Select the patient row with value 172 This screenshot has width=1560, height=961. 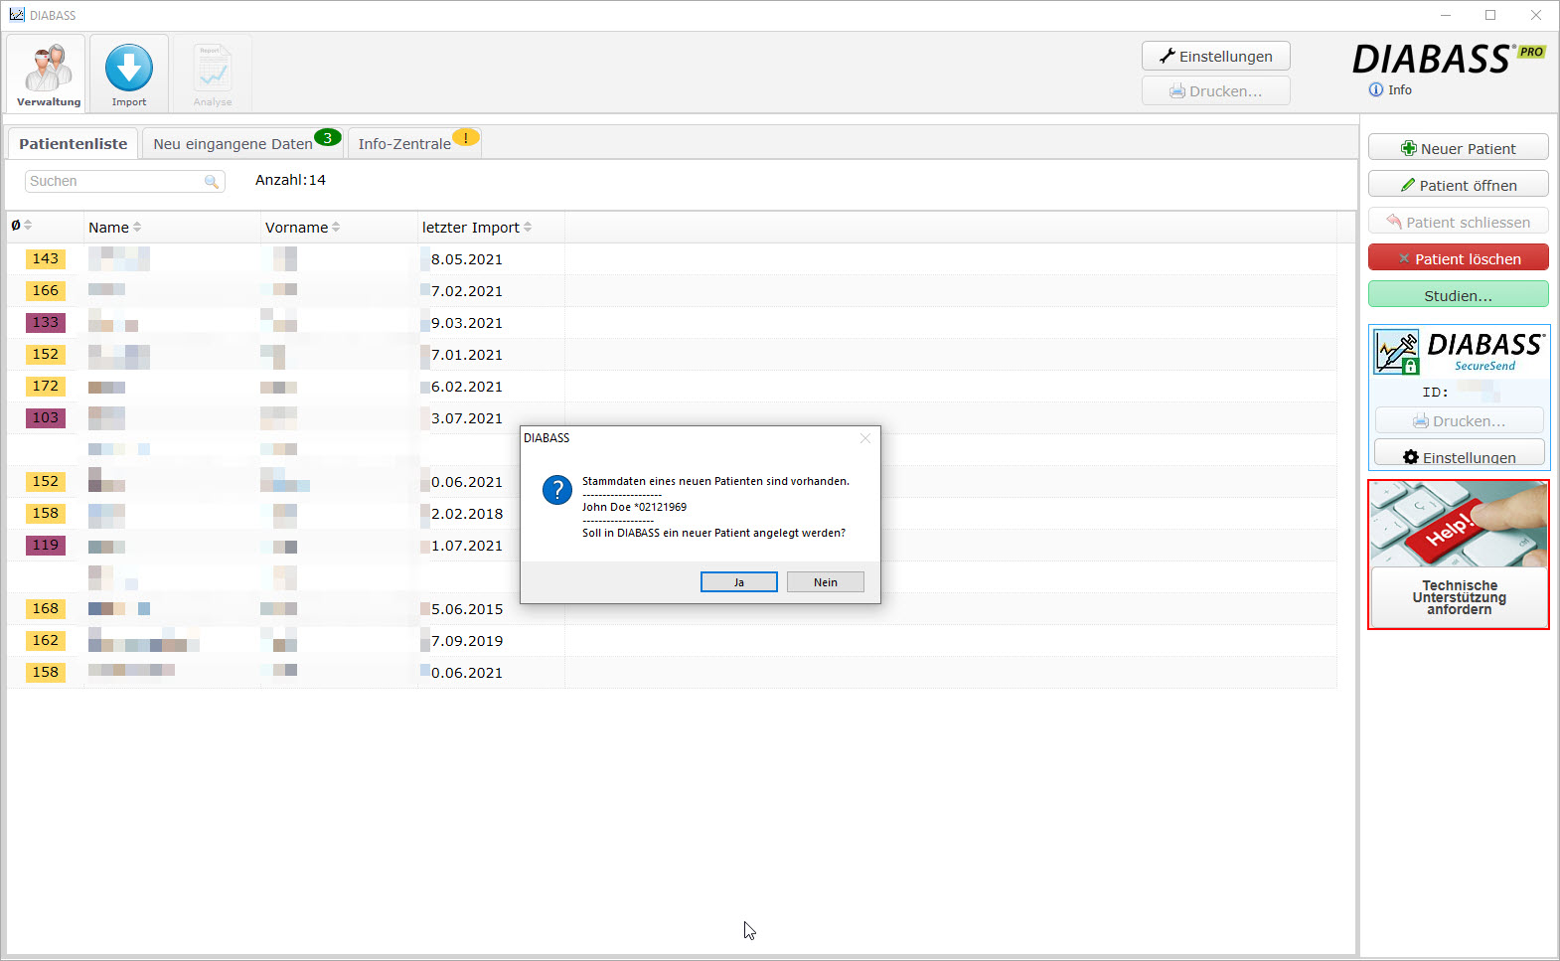point(672,387)
